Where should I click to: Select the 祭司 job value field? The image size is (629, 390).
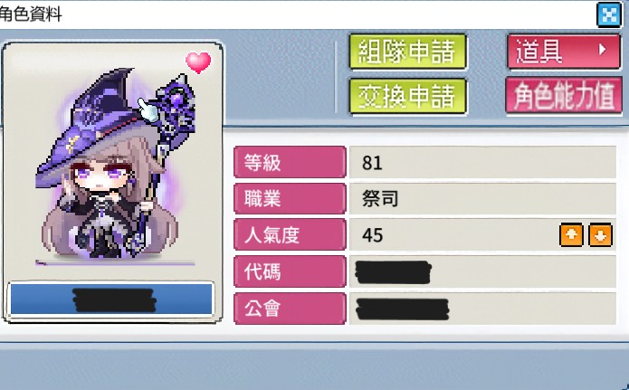(482, 198)
